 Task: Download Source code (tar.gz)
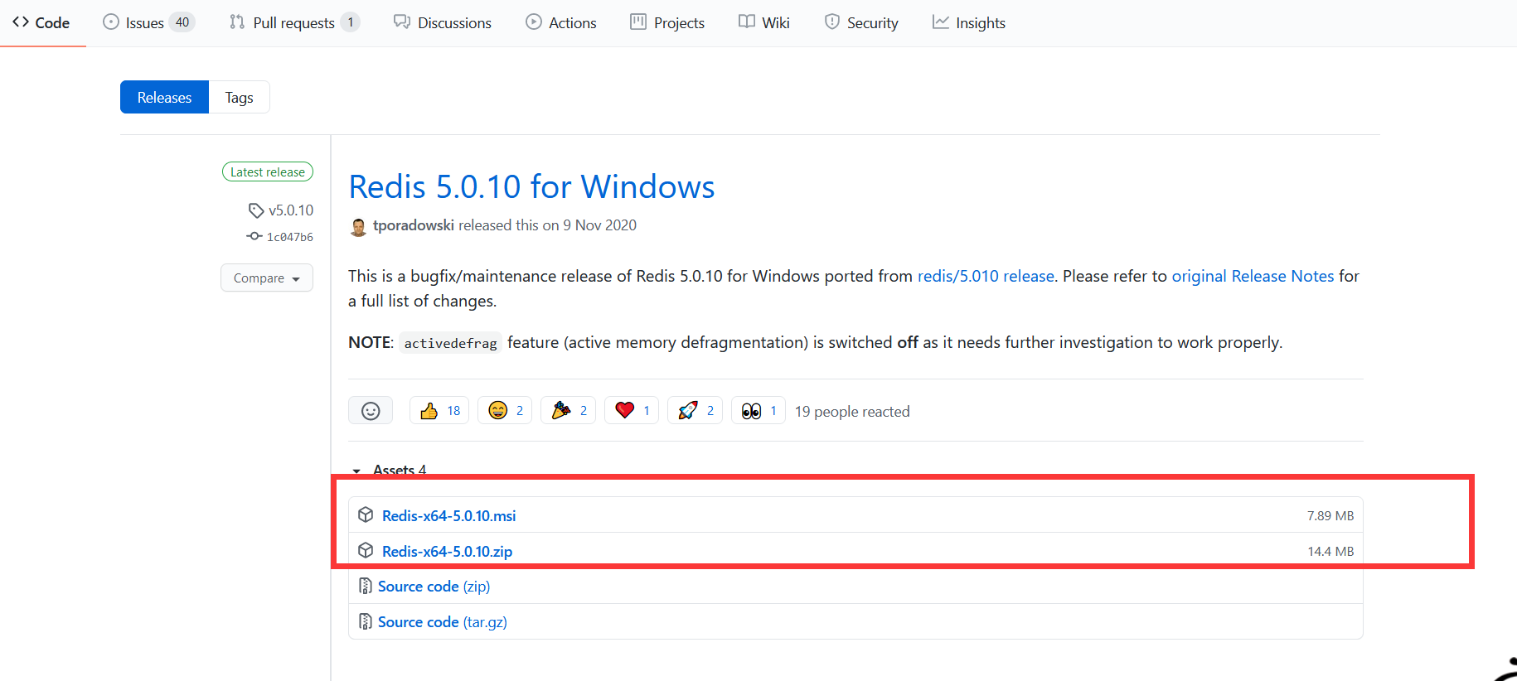[x=443, y=622]
